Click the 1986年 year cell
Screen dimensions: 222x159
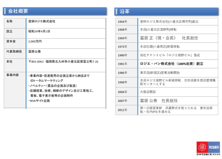click(126, 73)
